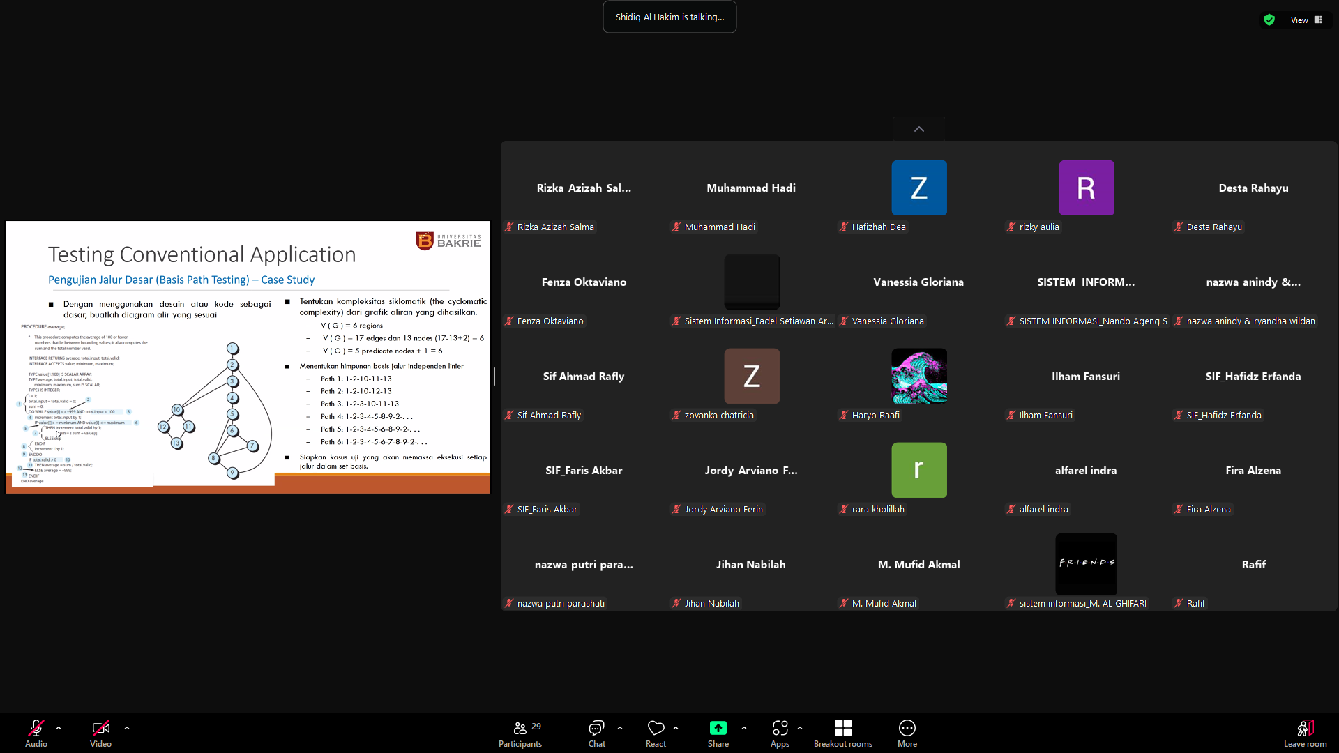Open the More options menu

pyautogui.click(x=907, y=733)
